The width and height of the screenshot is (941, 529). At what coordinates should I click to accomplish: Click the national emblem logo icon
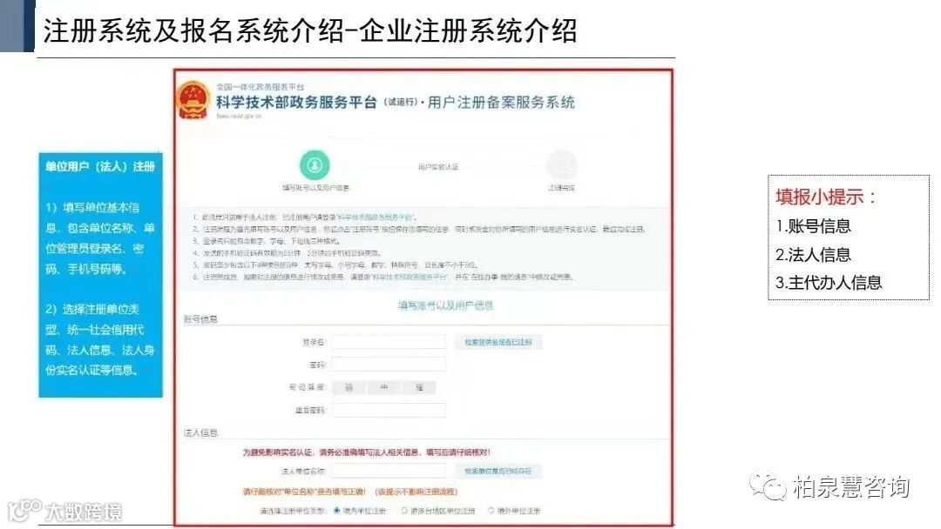pyautogui.click(x=193, y=99)
